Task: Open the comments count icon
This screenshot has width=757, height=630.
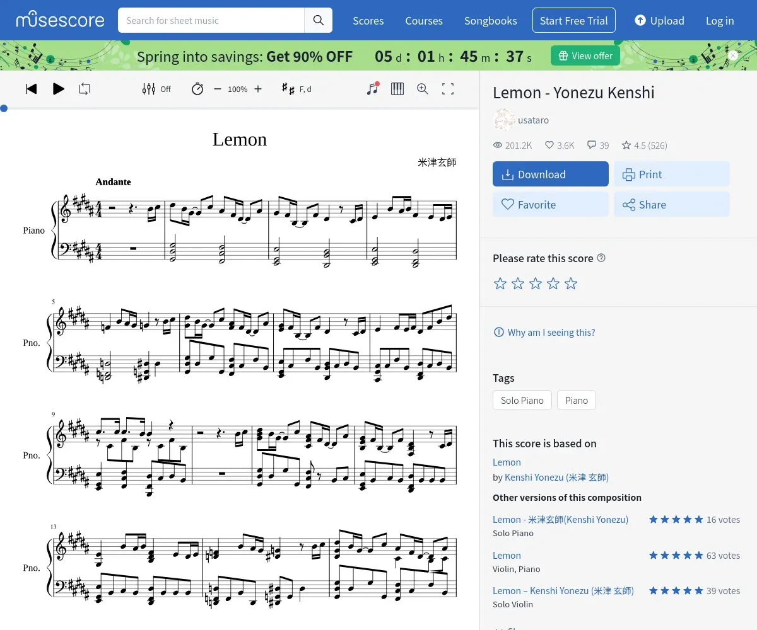Action: [x=592, y=145]
